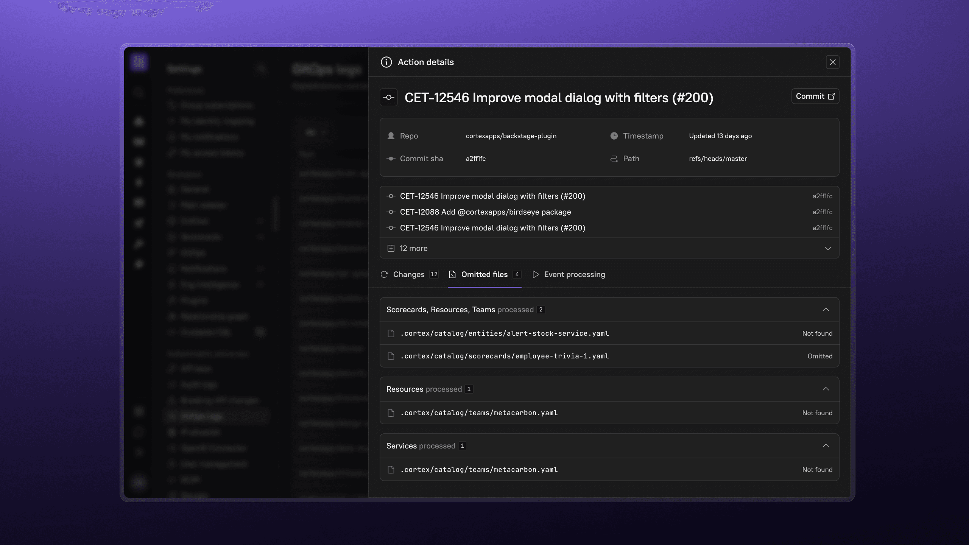The image size is (969, 545).
Task: Click the commit sha value a2ff1fc in details
Action: [x=475, y=159]
